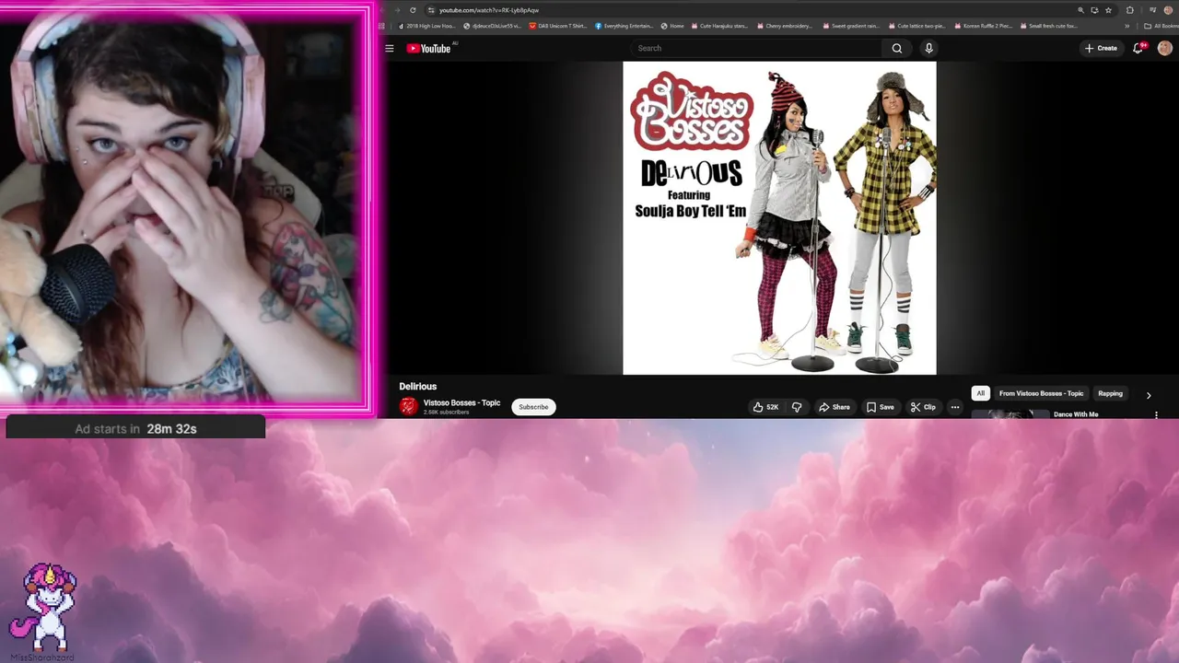The image size is (1179, 663).
Task: Dislike the video with thumbs down
Action: (x=797, y=407)
